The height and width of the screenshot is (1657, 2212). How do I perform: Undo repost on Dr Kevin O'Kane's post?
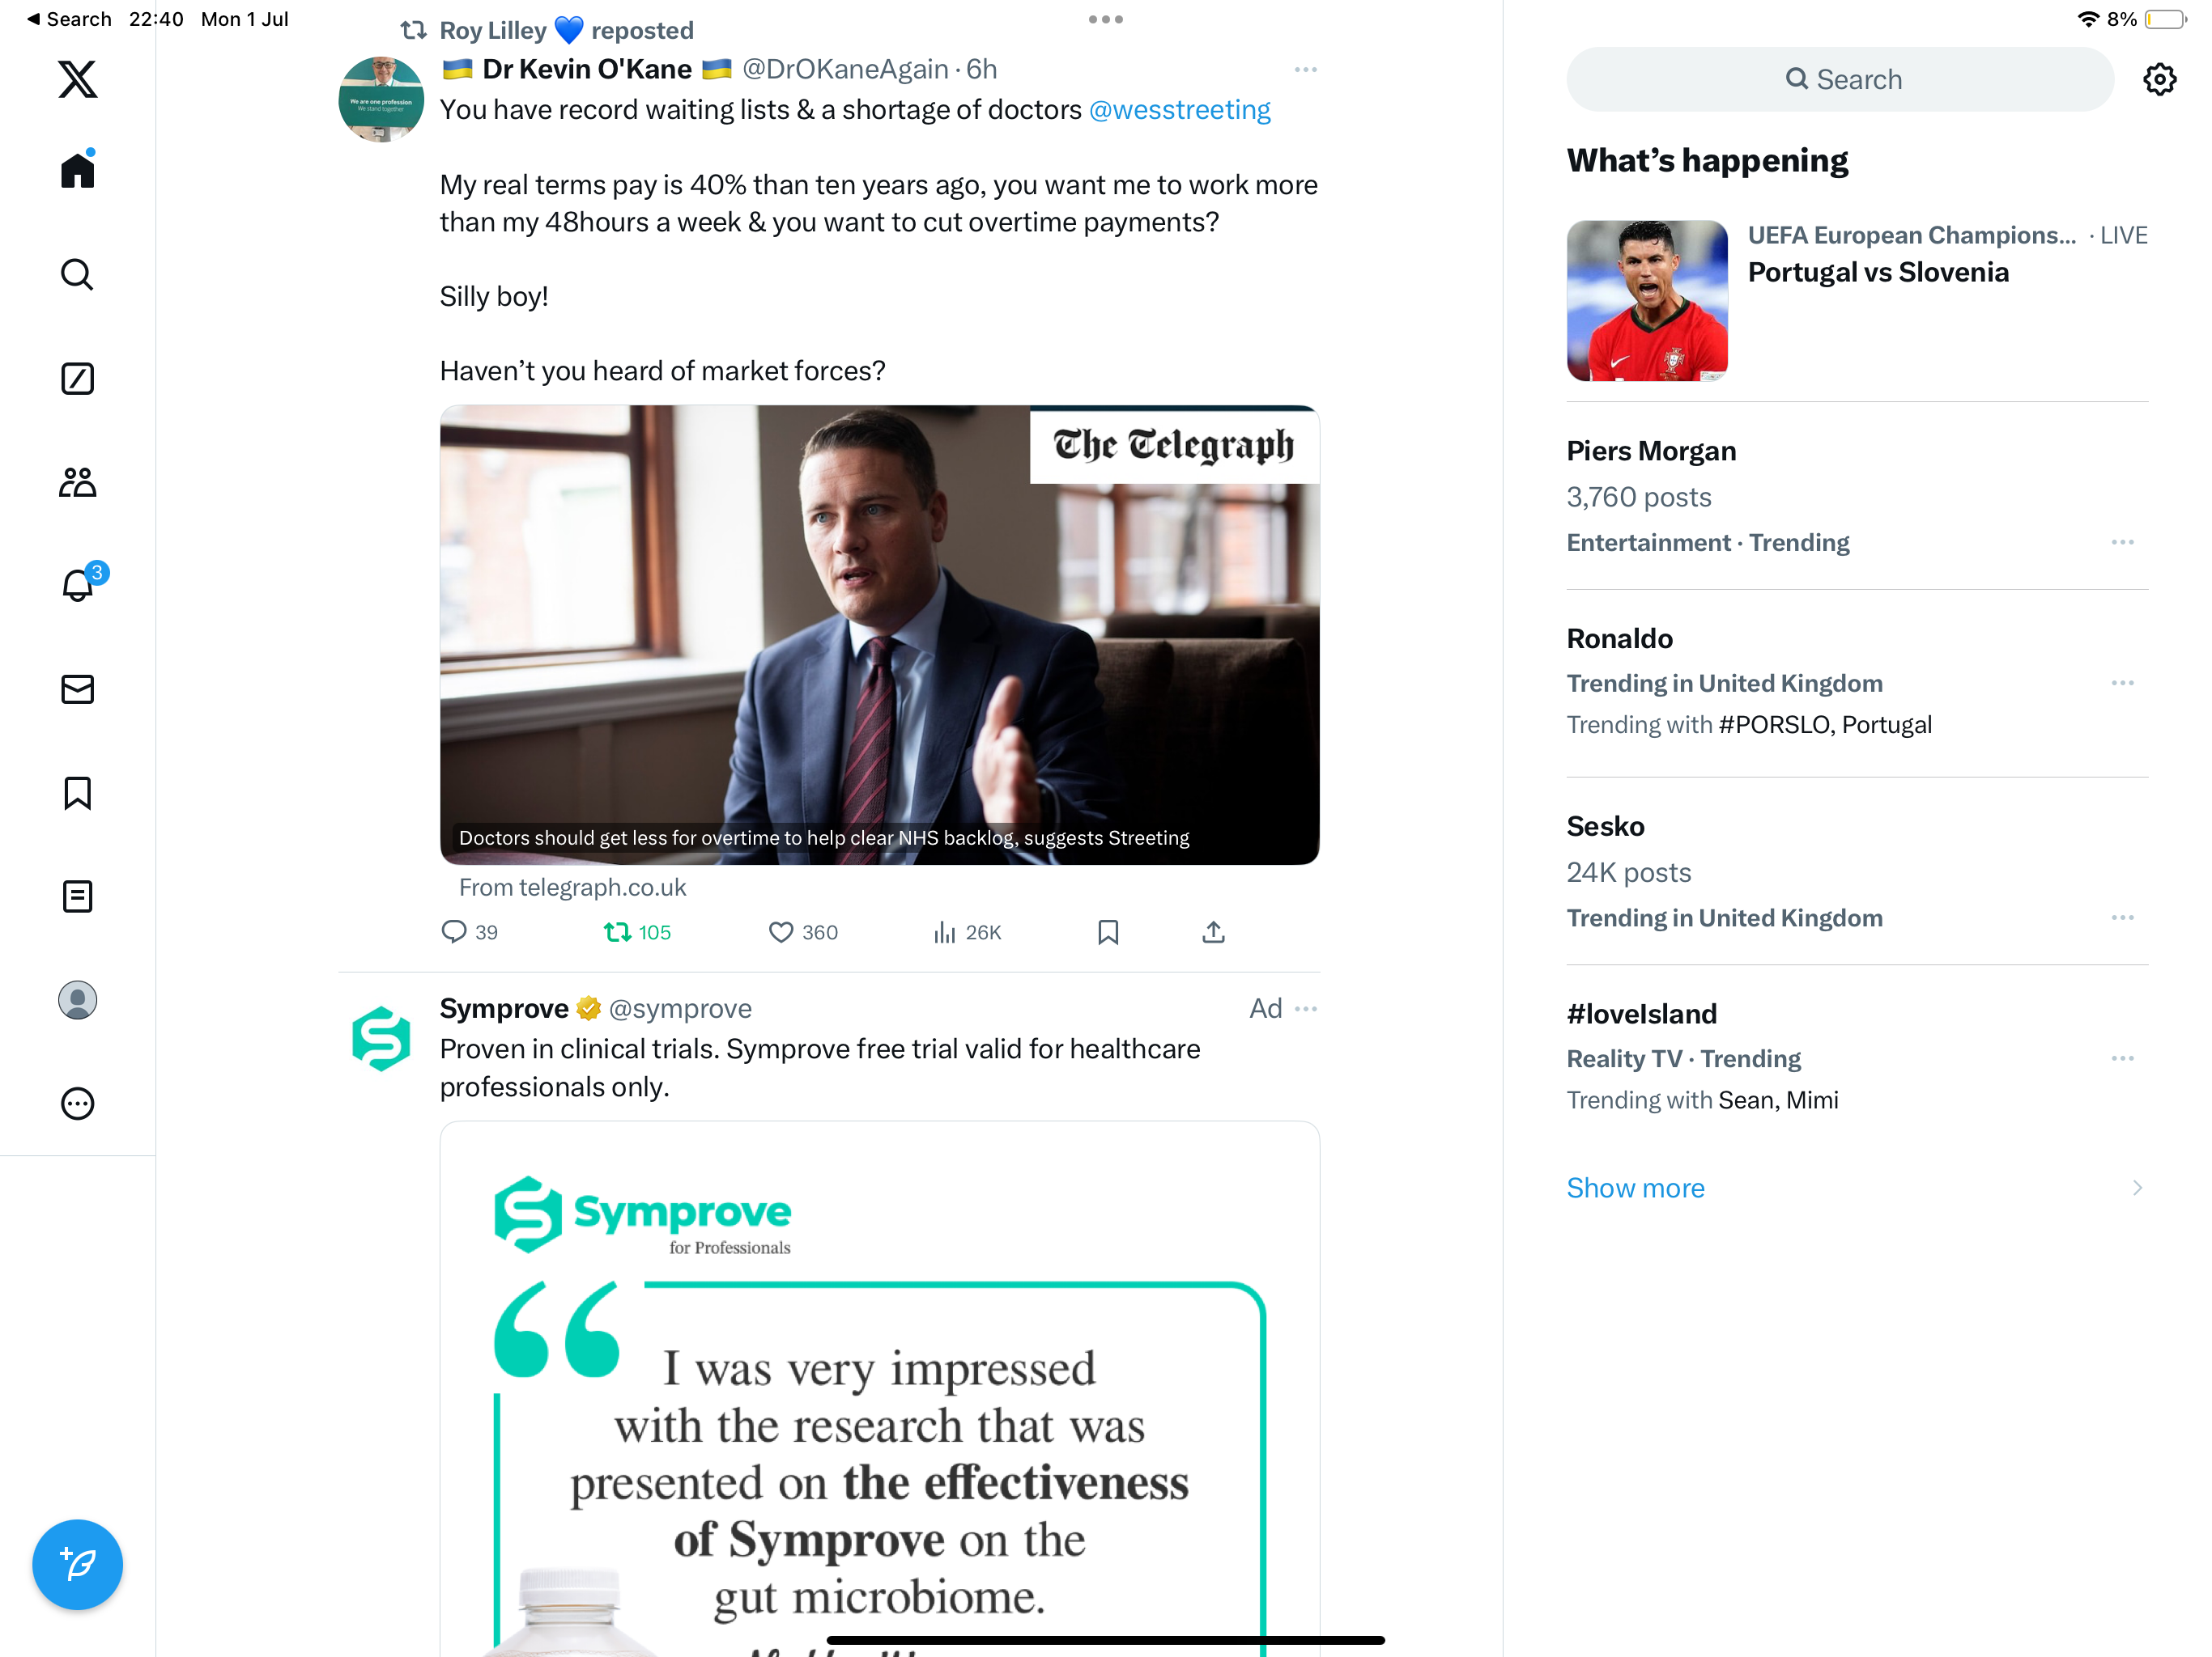618,932
